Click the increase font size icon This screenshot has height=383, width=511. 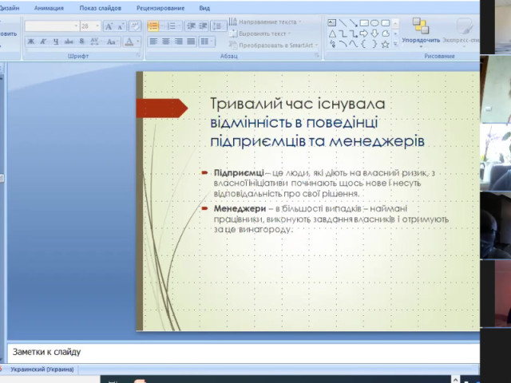click(109, 26)
